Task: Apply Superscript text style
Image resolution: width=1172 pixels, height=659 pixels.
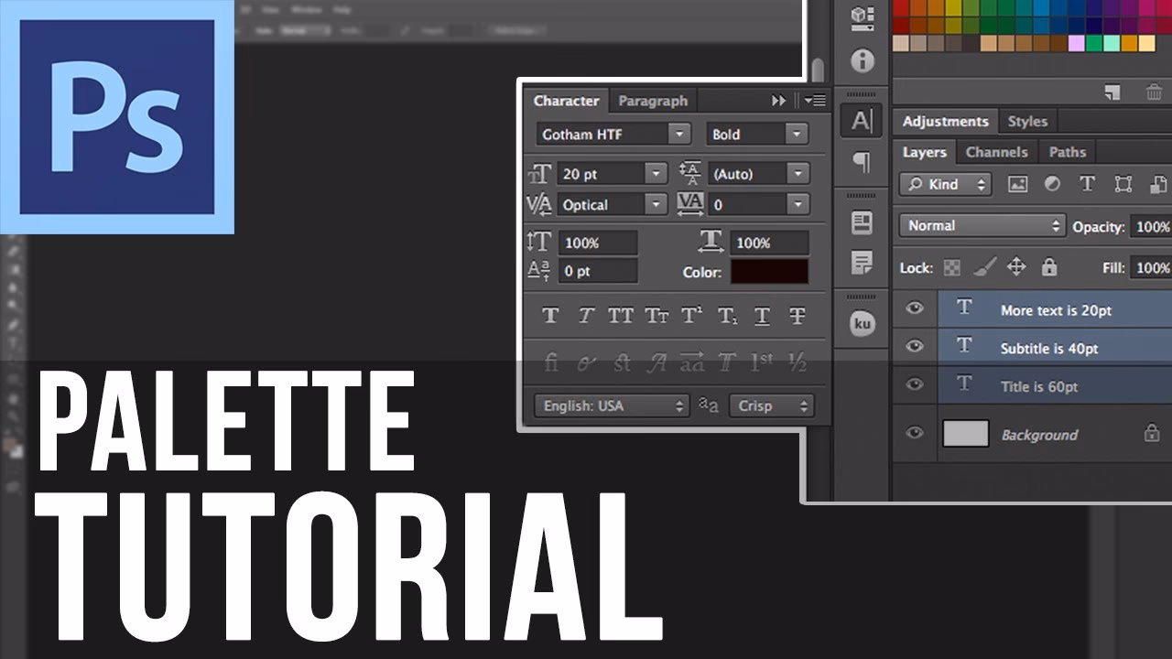Action: pyautogui.click(x=691, y=316)
